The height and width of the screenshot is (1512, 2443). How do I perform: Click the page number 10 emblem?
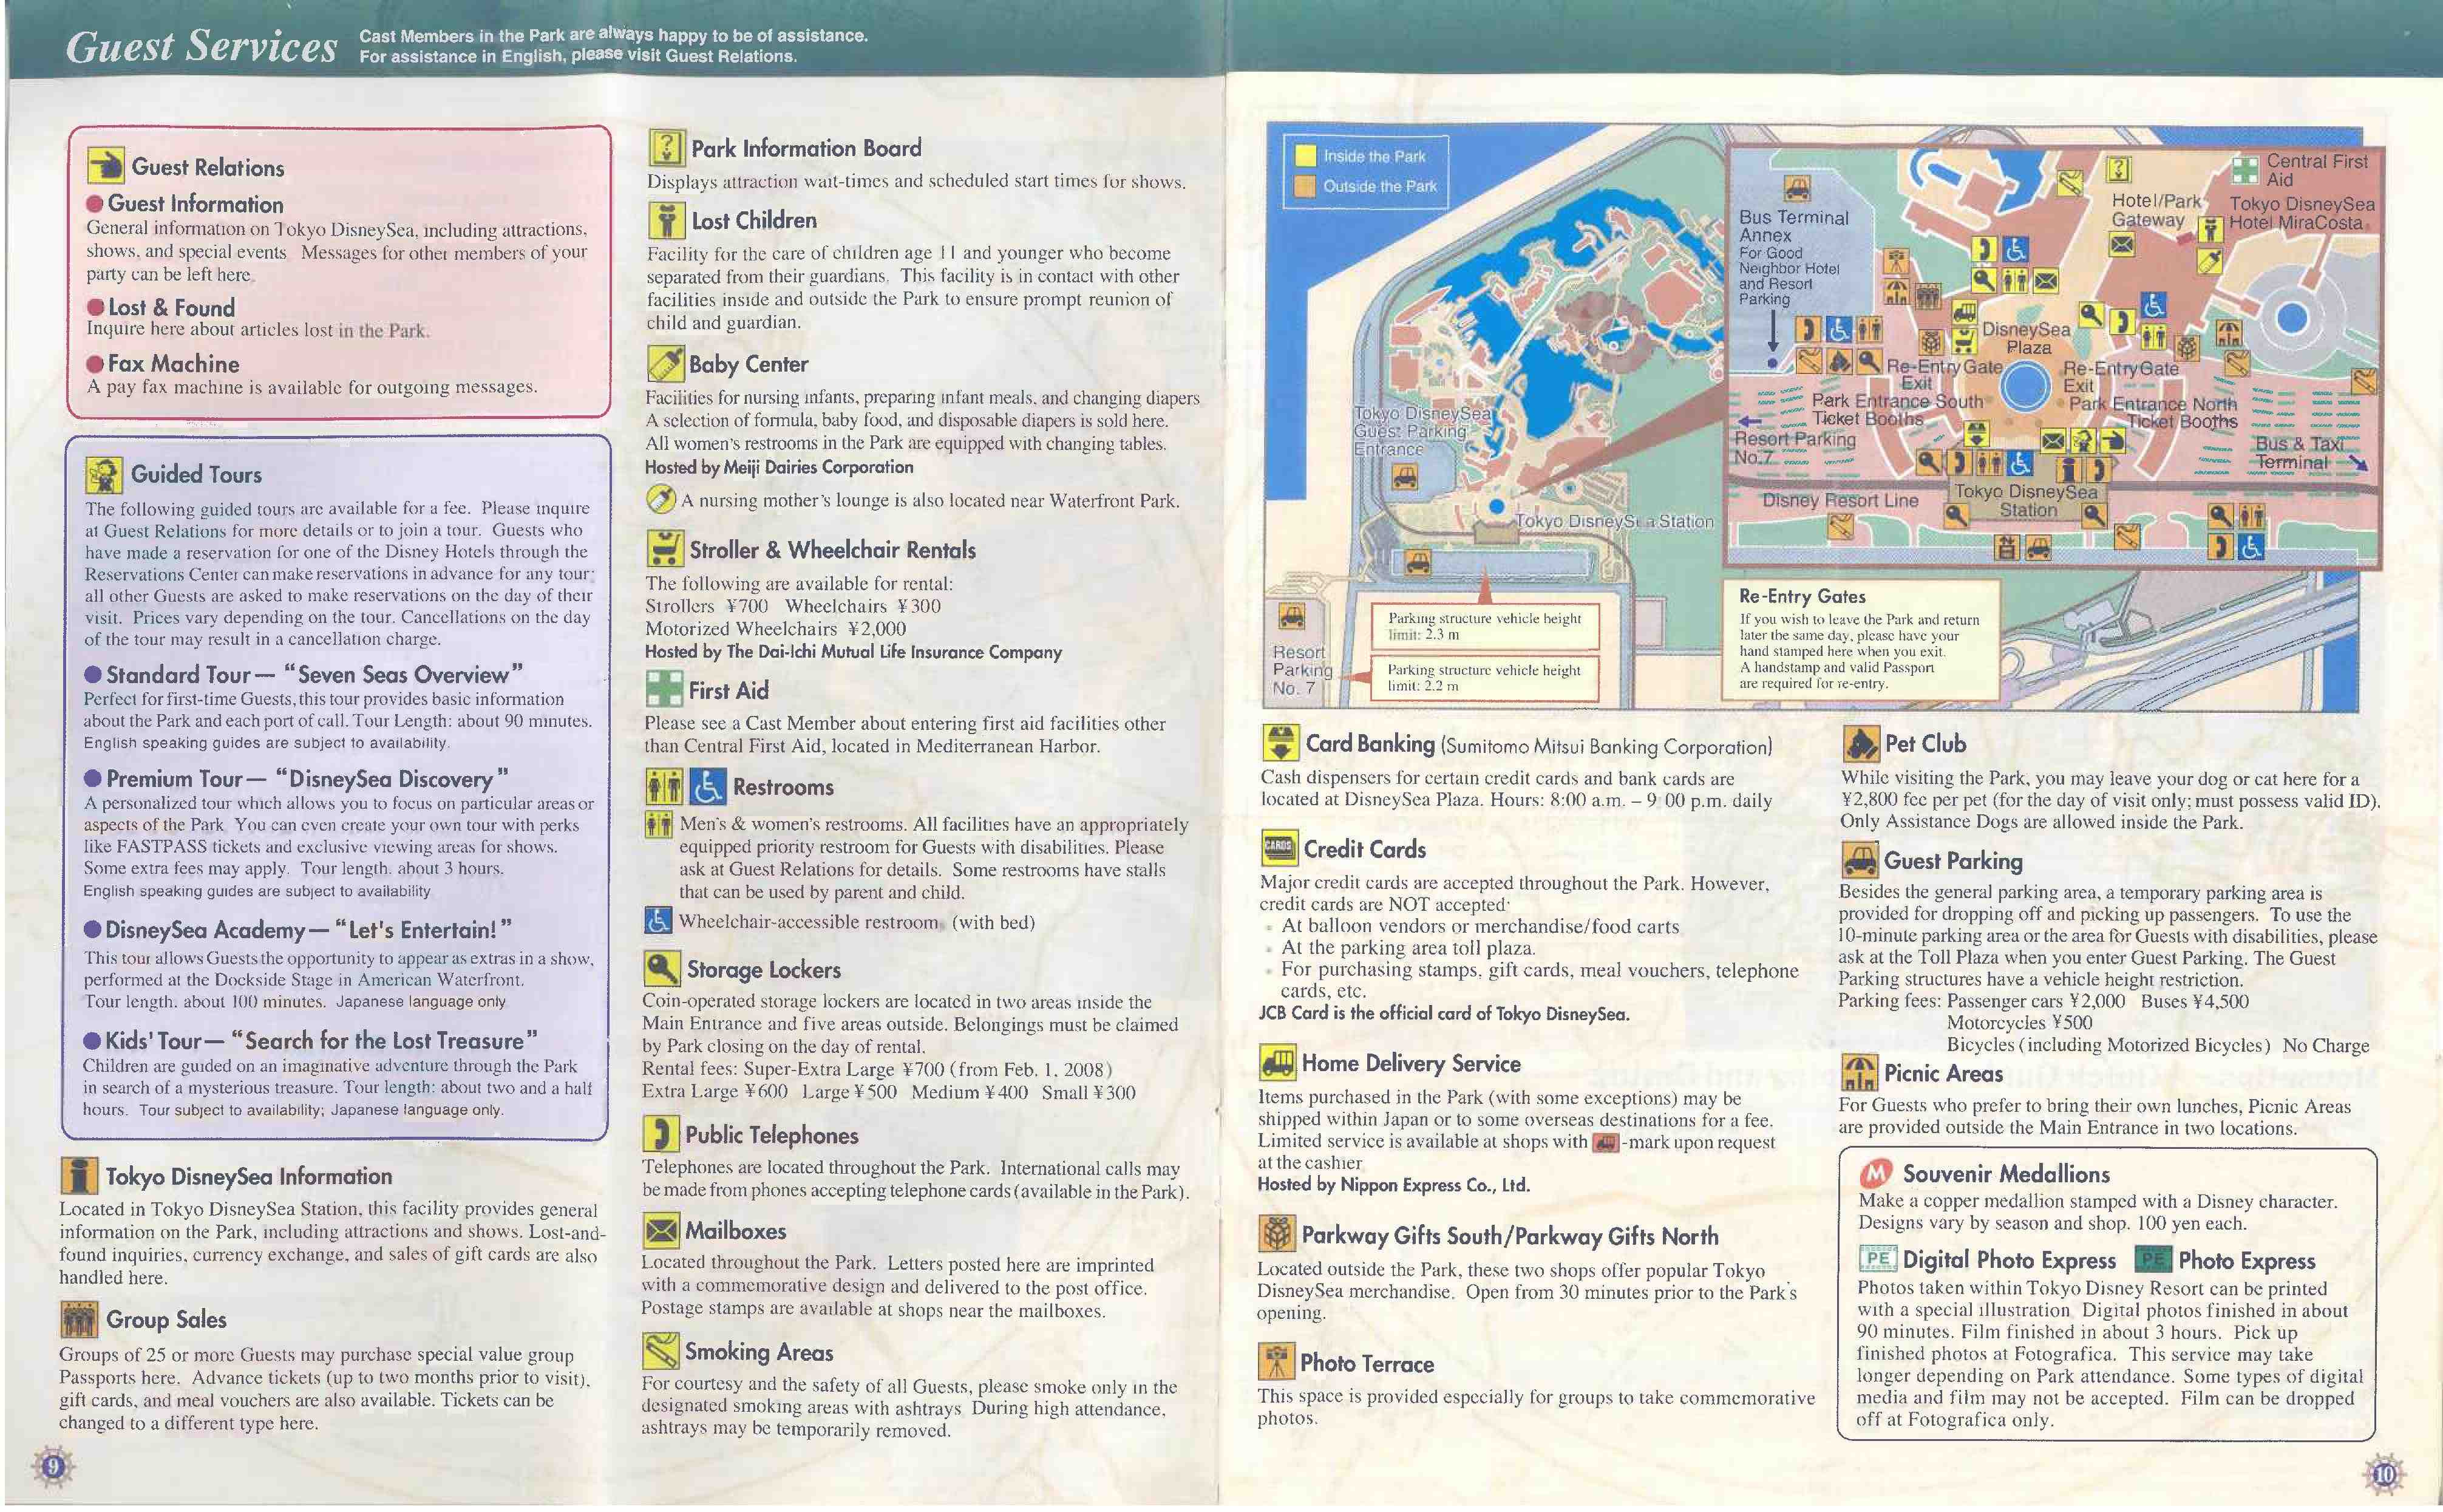tap(2385, 1474)
